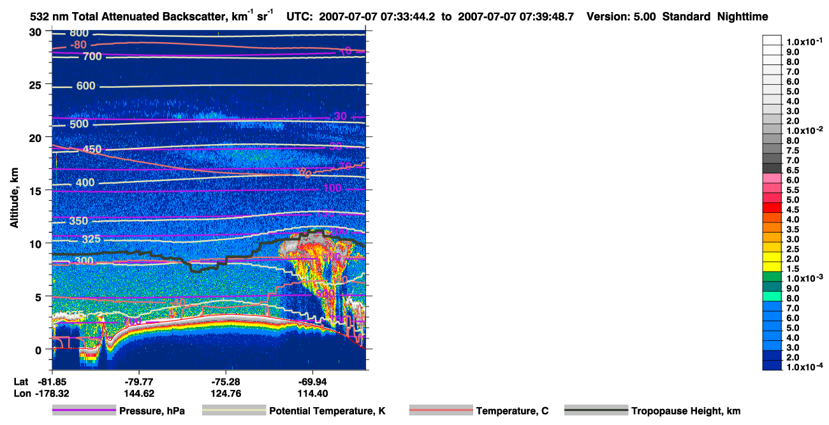The height and width of the screenshot is (425, 829).
Task: Click the '5.5' color bar label
Action: (x=793, y=190)
